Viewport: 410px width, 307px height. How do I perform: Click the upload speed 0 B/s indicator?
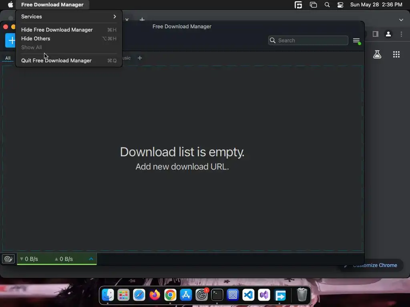tap(64, 259)
